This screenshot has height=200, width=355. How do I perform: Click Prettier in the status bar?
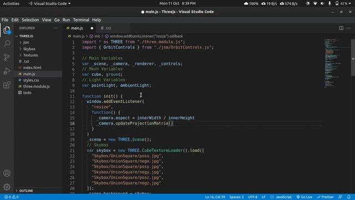[x=326, y=197]
